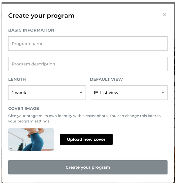
Task: Open the Length dropdown showing 1 week
Action: click(x=47, y=93)
